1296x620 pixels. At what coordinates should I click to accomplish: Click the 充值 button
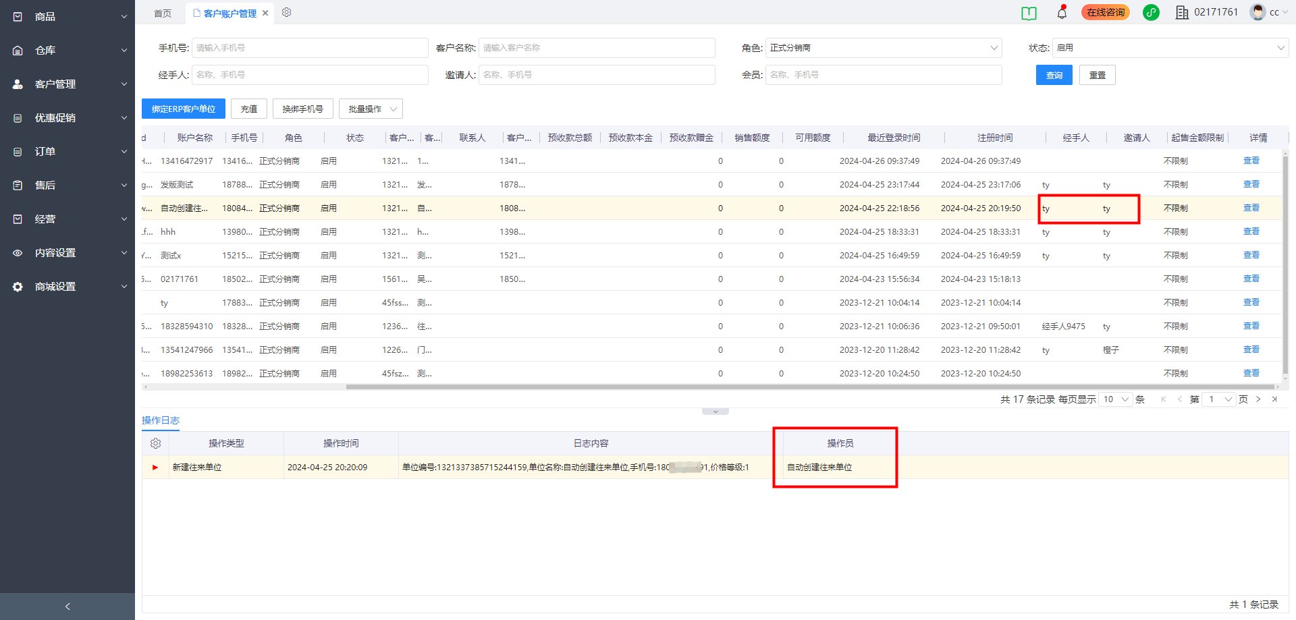tap(249, 109)
